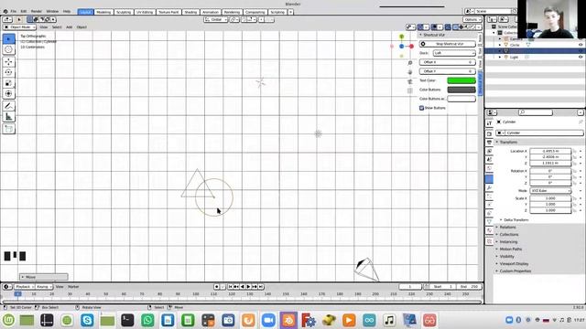This screenshot has height=329, width=586.
Task: Click Play animation in timeline
Action: click(248, 286)
